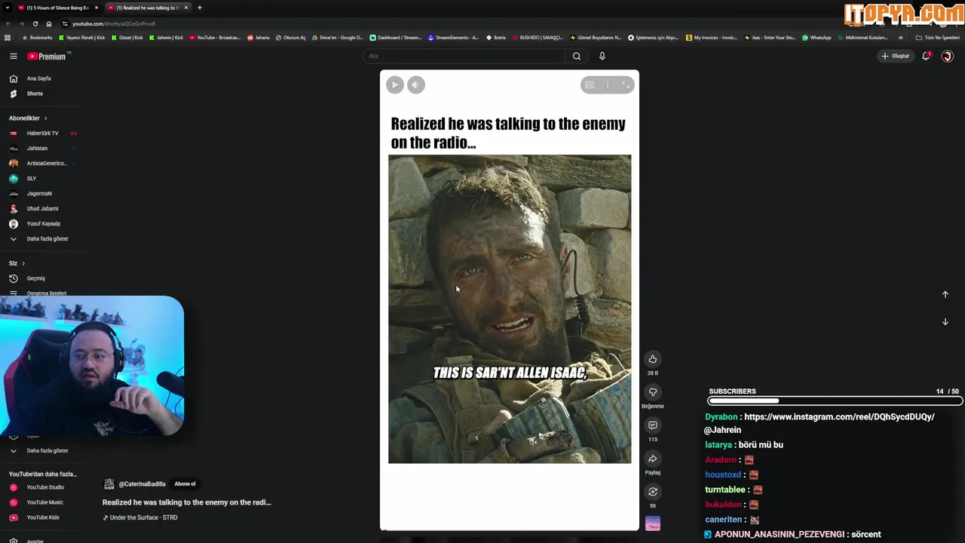Open the Botrix bookmark
This screenshot has height=543, width=965.
(495, 38)
